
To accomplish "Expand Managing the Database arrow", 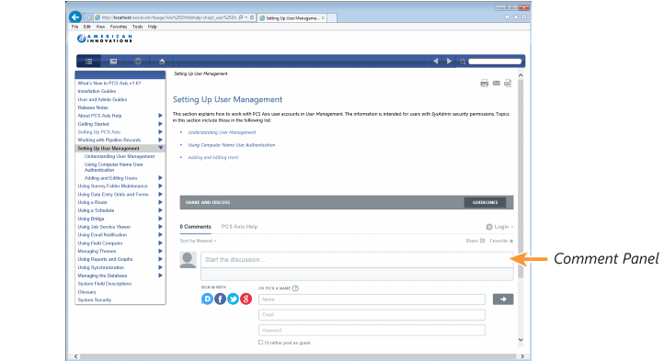I will pos(161,276).
